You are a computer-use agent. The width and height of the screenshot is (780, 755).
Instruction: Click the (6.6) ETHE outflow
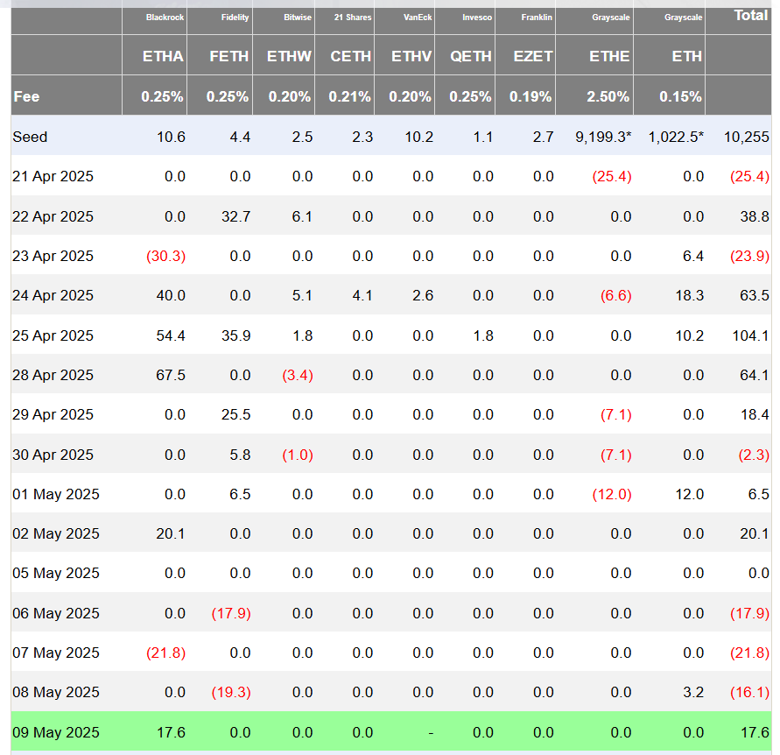click(x=615, y=296)
